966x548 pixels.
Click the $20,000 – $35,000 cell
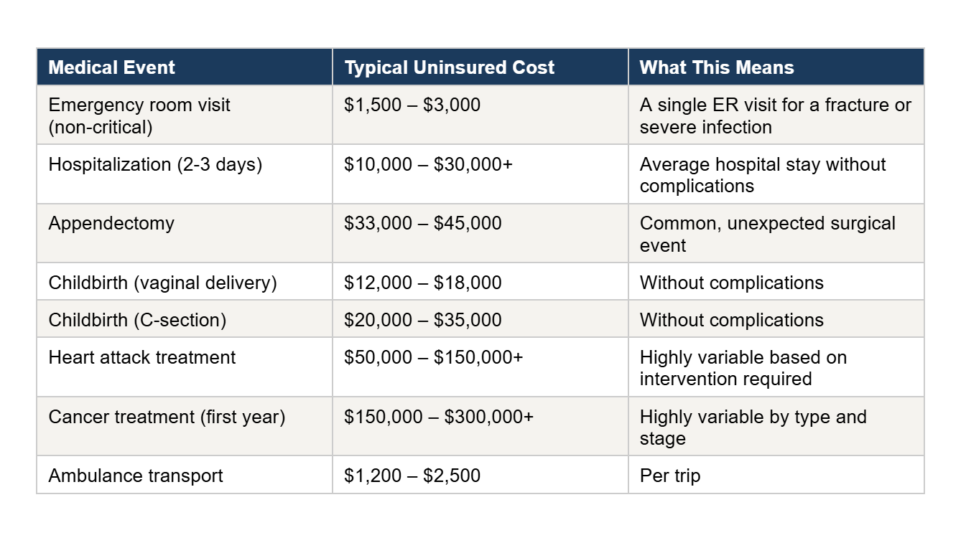coord(480,319)
